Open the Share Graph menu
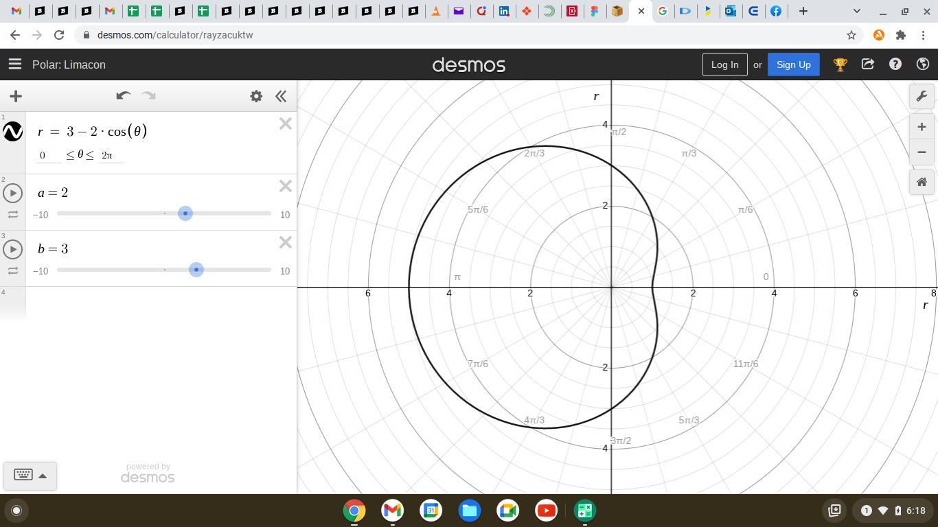This screenshot has width=938, height=527. tap(868, 64)
